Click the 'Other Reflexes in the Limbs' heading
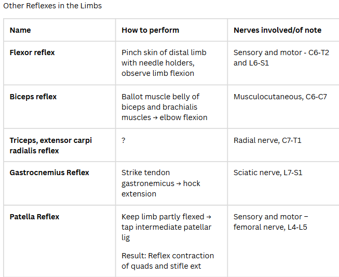This screenshot has width=339, height=277. (x=52, y=6)
